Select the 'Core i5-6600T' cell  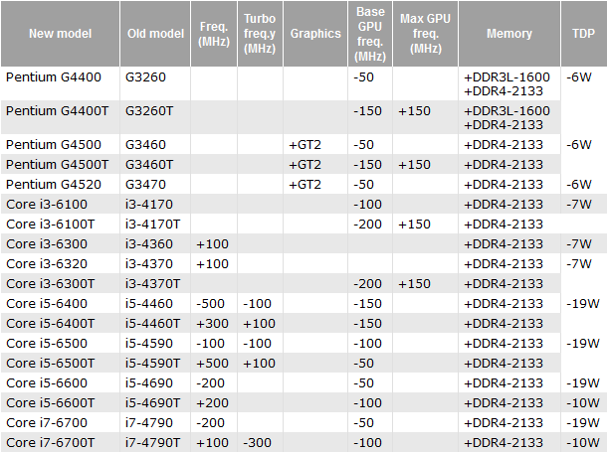click(x=60, y=402)
